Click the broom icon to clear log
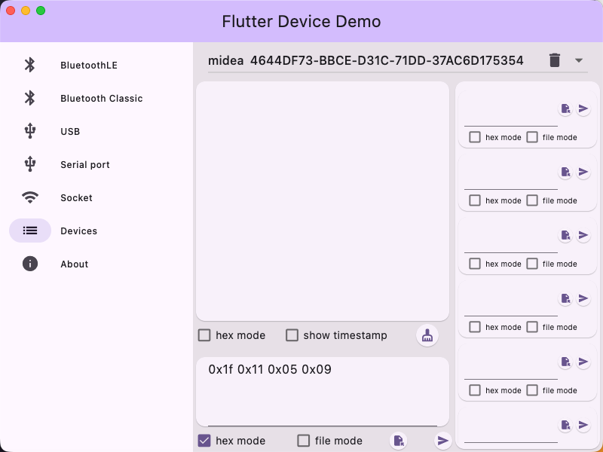Screen dimensions: 603x452 [427, 335]
